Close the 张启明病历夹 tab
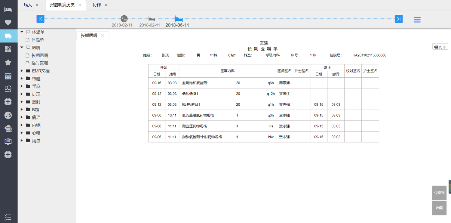The width and height of the screenshot is (451, 223). 80,5
